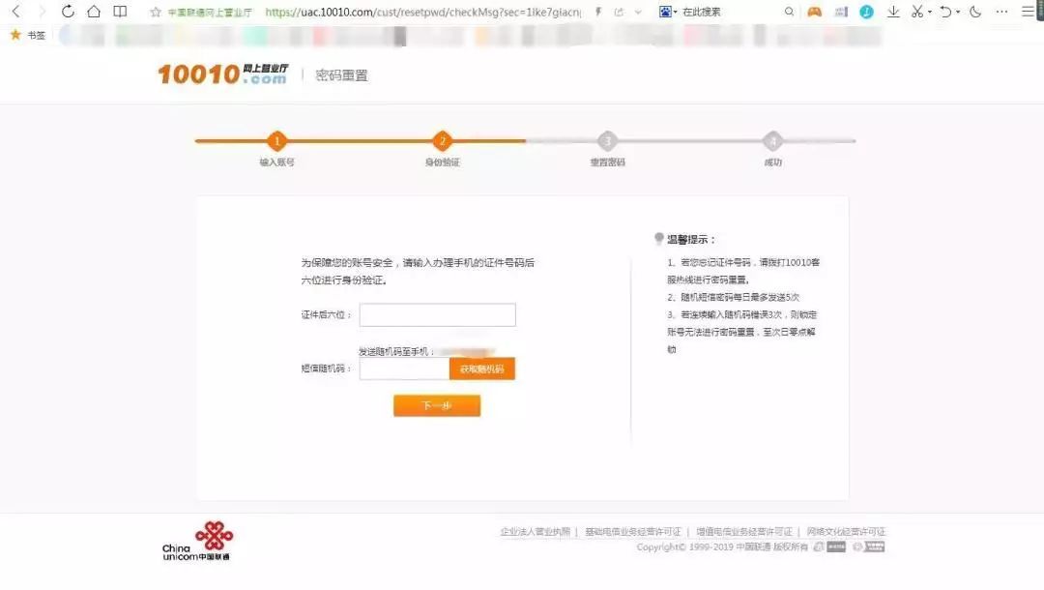Click the orange 获取随机码 button
This screenshot has height=590, width=1044.
click(x=482, y=369)
